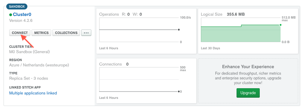This screenshot has width=302, height=108.
Task: Open Multiple applications linked link
Action: point(33,93)
